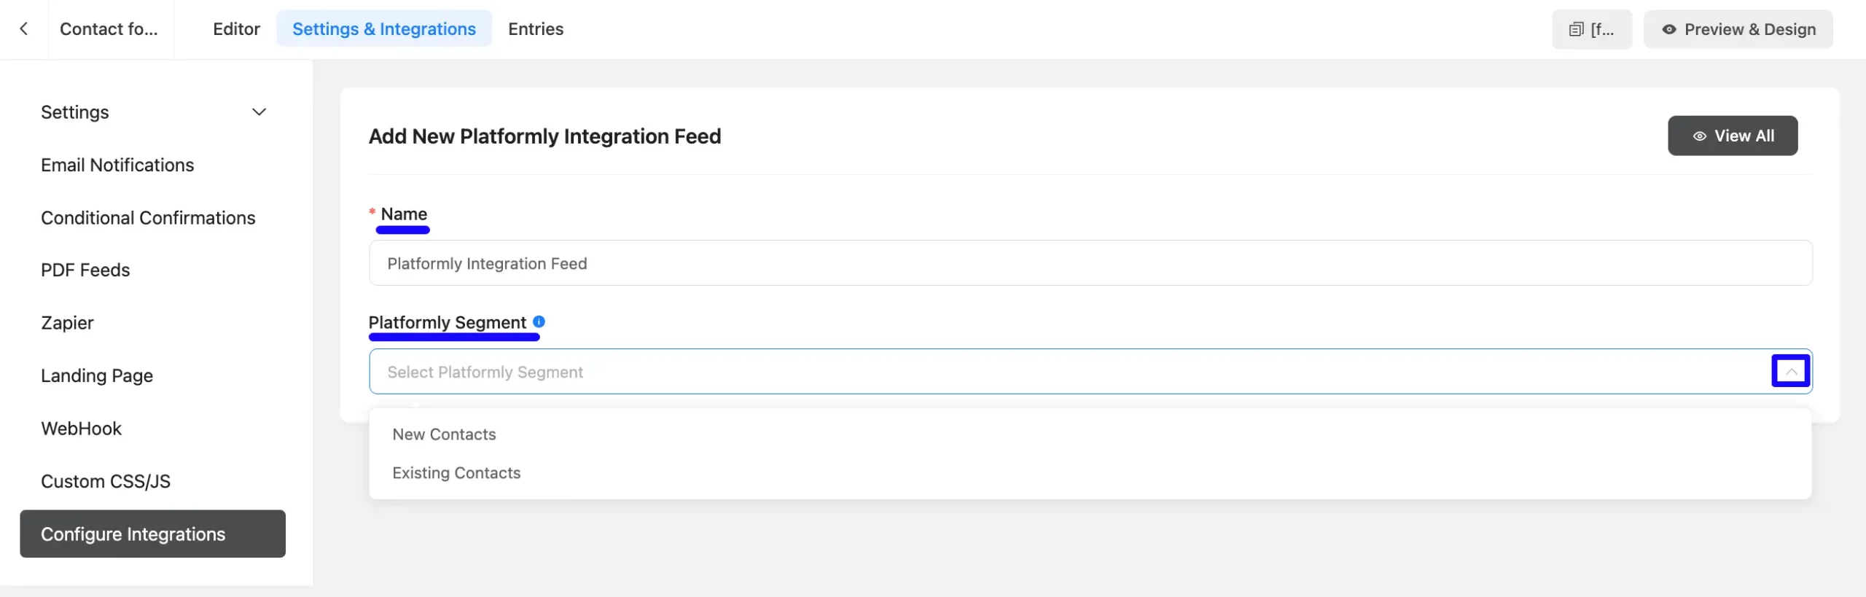Click the View All button
The image size is (1866, 597).
(x=1733, y=136)
